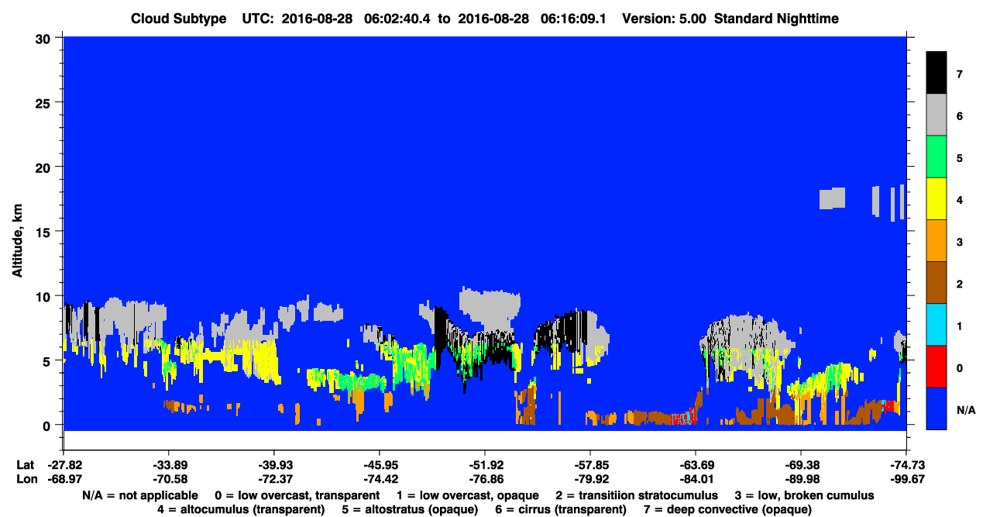The image size is (1007, 517).
Task: Click the latitude value -51.92
Action: [485, 465]
